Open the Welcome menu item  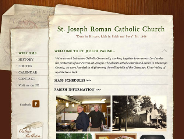(28, 53)
